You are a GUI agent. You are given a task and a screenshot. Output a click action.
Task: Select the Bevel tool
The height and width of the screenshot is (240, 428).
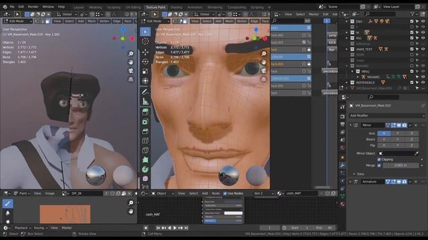click(x=145, y=131)
